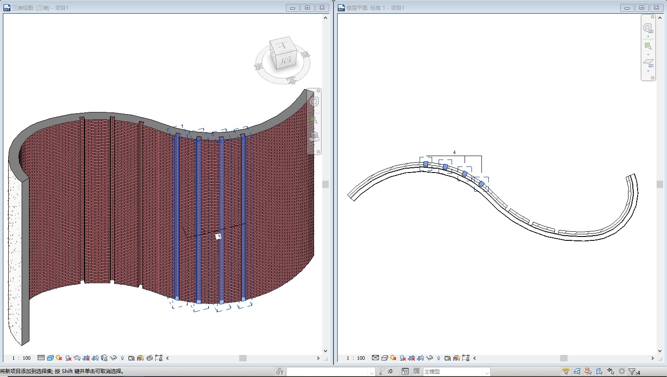Toggle Select Elements by Face option
The image size is (667, 377).
tap(600, 371)
